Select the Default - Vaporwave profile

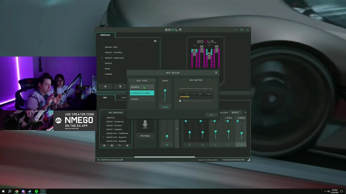pyautogui.click(x=114, y=58)
